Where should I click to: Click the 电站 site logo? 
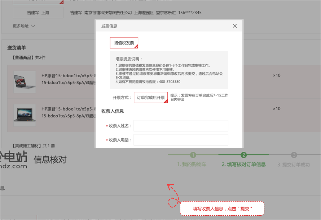point(14,160)
